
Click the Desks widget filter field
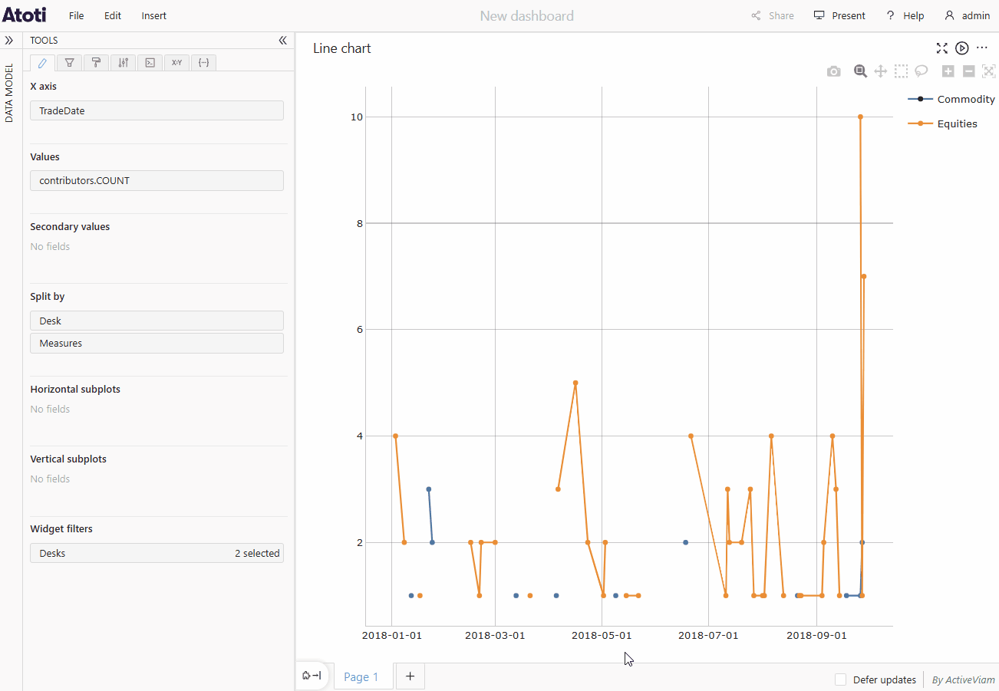tap(157, 553)
